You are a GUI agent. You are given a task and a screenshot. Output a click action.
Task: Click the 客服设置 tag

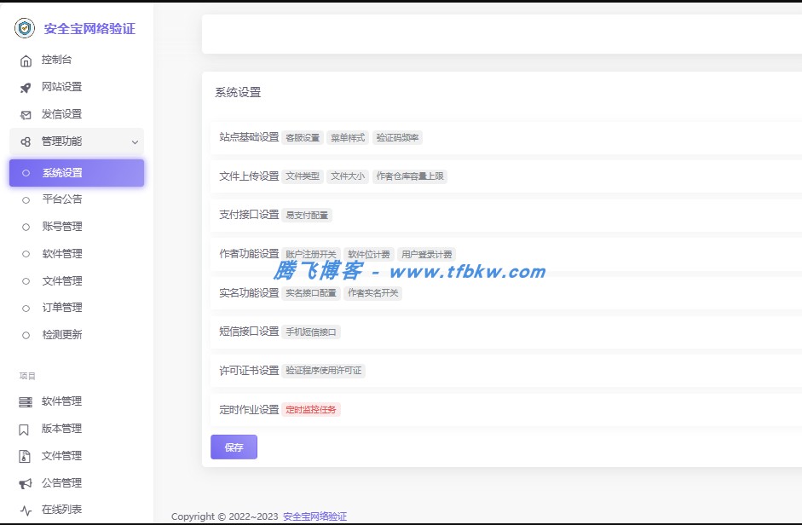[303, 137]
